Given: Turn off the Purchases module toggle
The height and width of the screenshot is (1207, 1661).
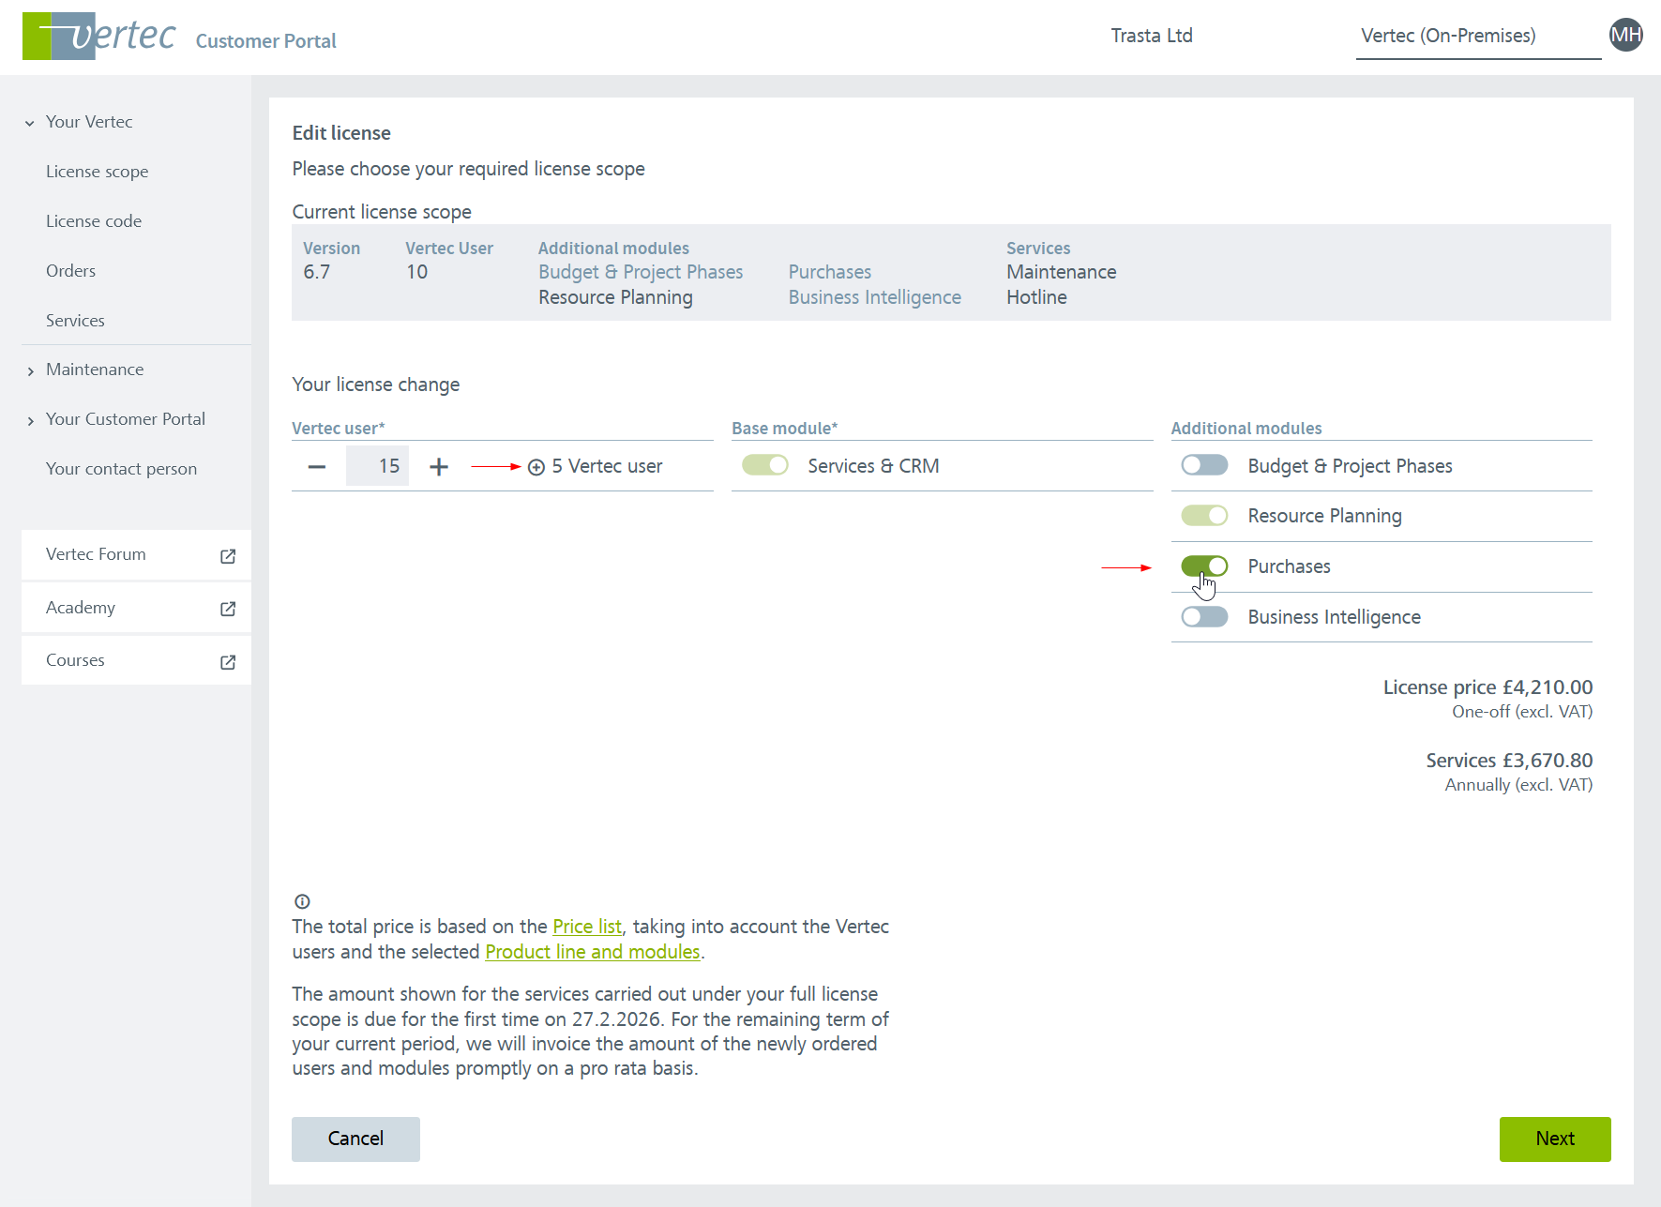Looking at the screenshot, I should [1204, 566].
